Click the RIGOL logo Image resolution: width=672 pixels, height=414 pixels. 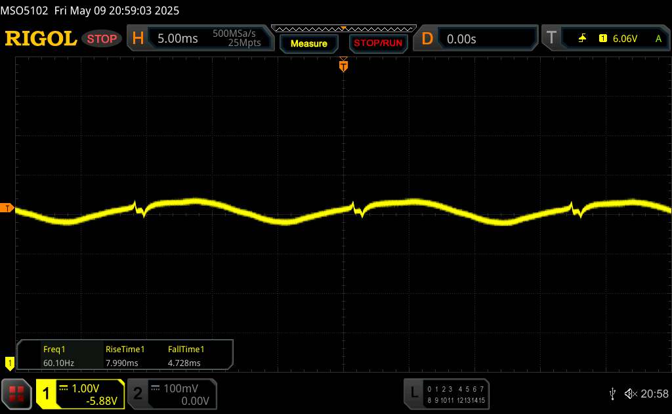(x=41, y=39)
